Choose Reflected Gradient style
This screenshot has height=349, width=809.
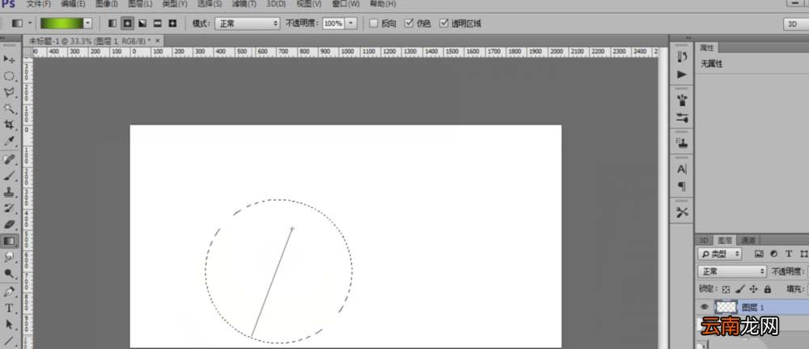click(157, 23)
